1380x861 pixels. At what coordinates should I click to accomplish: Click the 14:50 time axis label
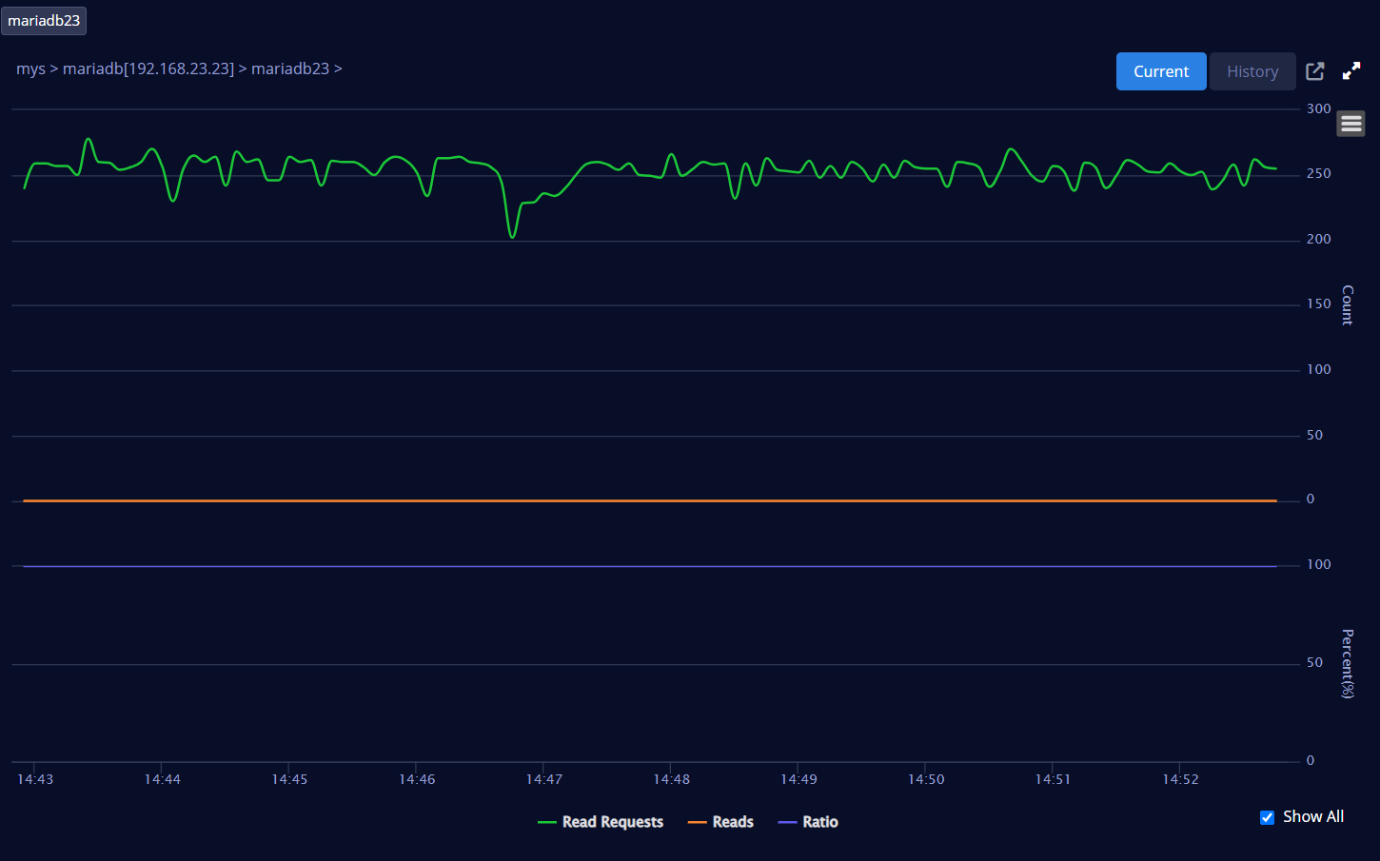(x=926, y=779)
